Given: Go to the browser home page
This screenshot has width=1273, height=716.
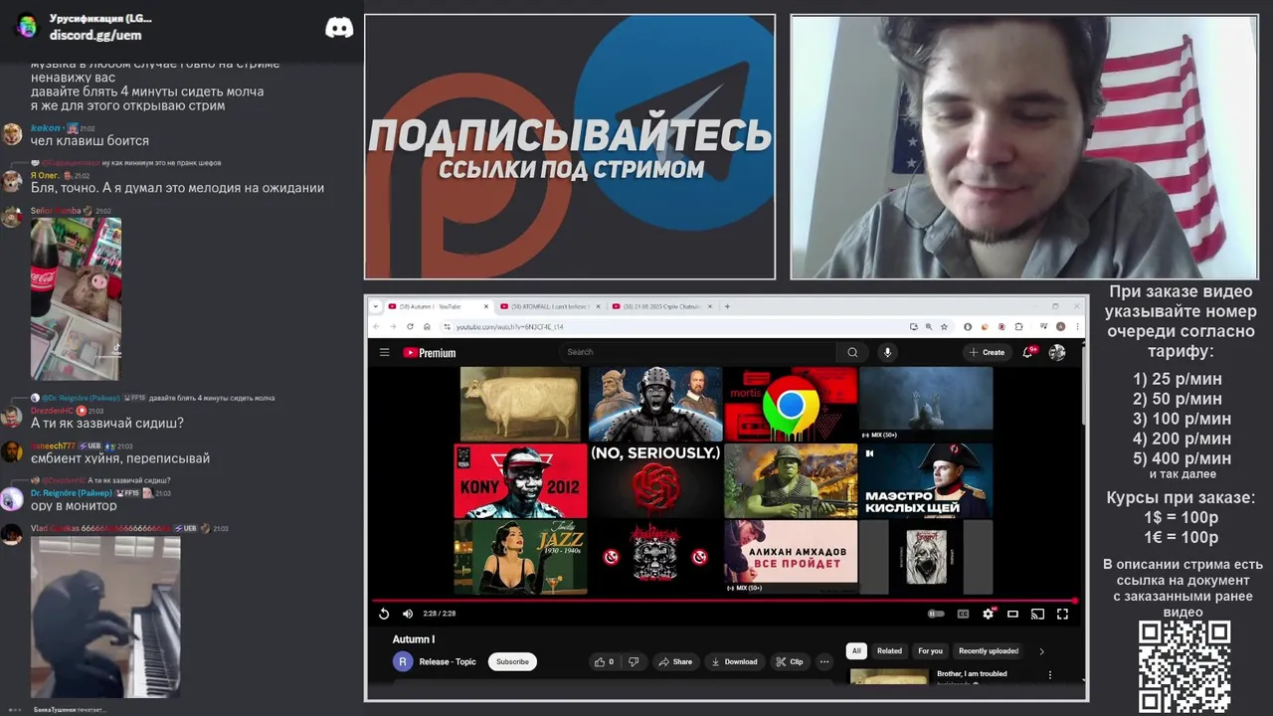Looking at the screenshot, I should (427, 326).
